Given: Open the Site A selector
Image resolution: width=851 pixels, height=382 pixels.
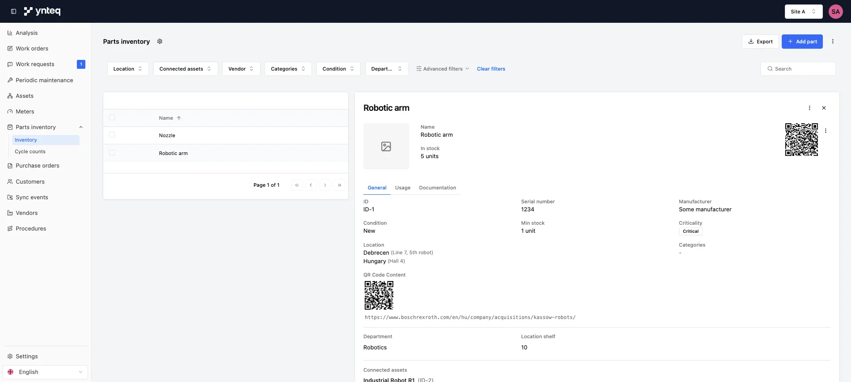Looking at the screenshot, I should 804,12.
